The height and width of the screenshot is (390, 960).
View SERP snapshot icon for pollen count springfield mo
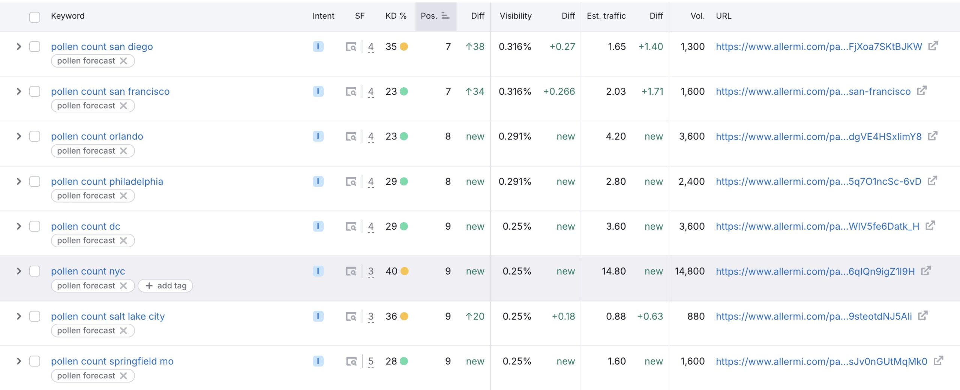click(351, 362)
